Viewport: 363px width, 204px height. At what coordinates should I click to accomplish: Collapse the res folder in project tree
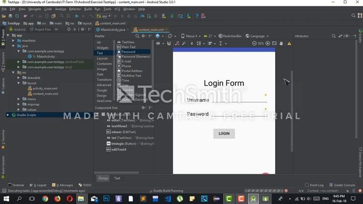14,73
